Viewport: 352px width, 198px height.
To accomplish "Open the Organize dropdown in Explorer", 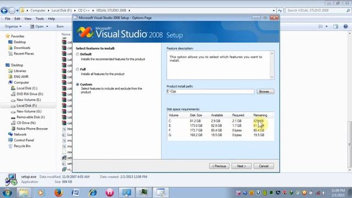I will (x=13, y=26).
